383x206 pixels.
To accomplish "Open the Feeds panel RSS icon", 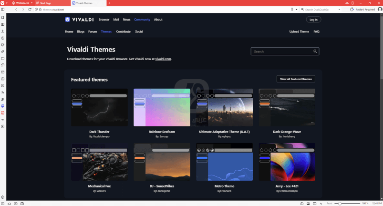I will click(x=3, y=93).
